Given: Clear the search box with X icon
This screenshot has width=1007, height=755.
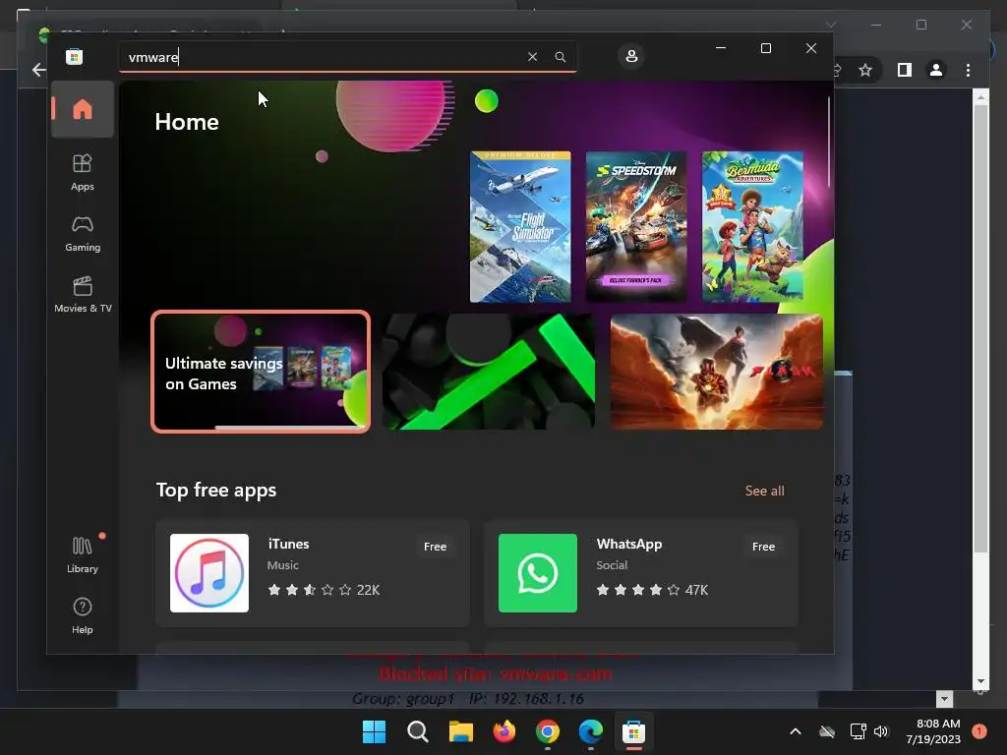Looking at the screenshot, I should [x=532, y=56].
